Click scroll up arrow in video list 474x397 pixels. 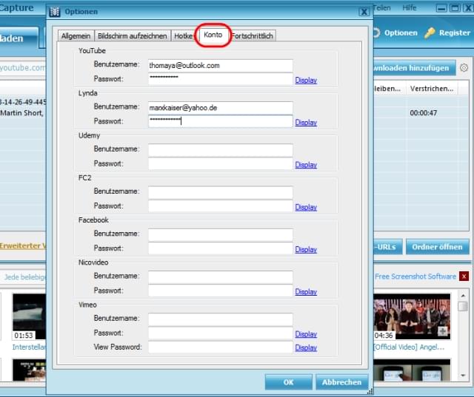pos(463,296)
